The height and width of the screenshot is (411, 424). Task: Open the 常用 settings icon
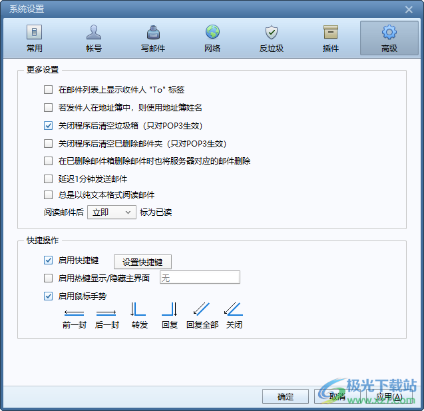34,32
